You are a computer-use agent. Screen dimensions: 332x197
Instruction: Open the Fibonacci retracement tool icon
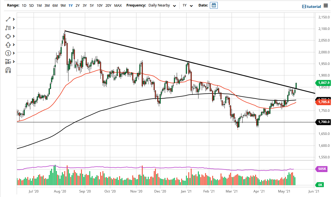click(8, 28)
